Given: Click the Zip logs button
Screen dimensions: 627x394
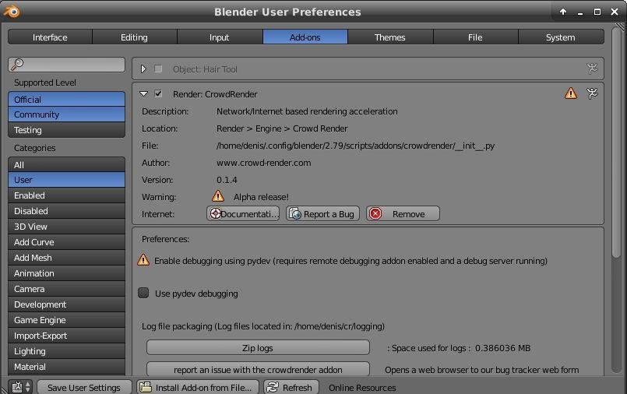Looking at the screenshot, I should point(258,347).
